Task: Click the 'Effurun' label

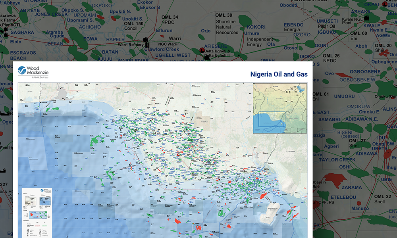Action: click(x=164, y=31)
